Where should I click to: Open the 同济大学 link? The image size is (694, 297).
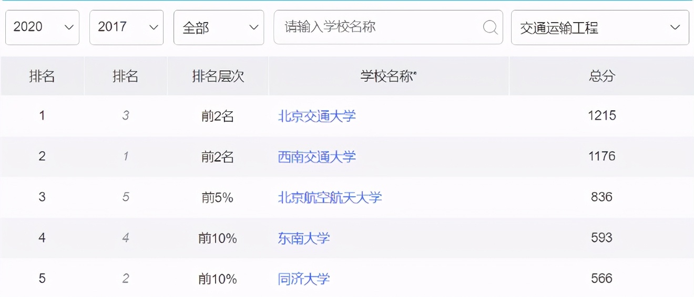coord(304,279)
